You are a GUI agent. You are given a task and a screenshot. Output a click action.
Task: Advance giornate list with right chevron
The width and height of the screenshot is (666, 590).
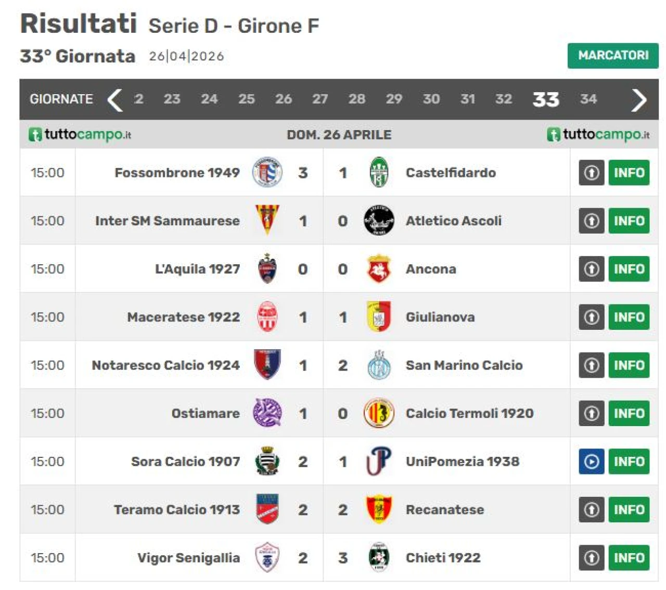pyautogui.click(x=639, y=99)
